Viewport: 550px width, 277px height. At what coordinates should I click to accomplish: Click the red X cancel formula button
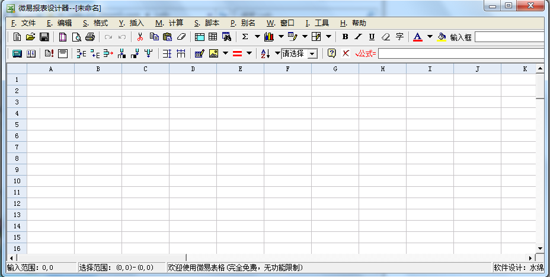click(x=346, y=53)
